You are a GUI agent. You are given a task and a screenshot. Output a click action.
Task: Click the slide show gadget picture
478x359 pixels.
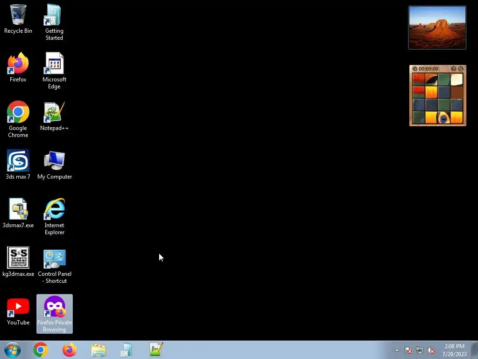pos(437,28)
